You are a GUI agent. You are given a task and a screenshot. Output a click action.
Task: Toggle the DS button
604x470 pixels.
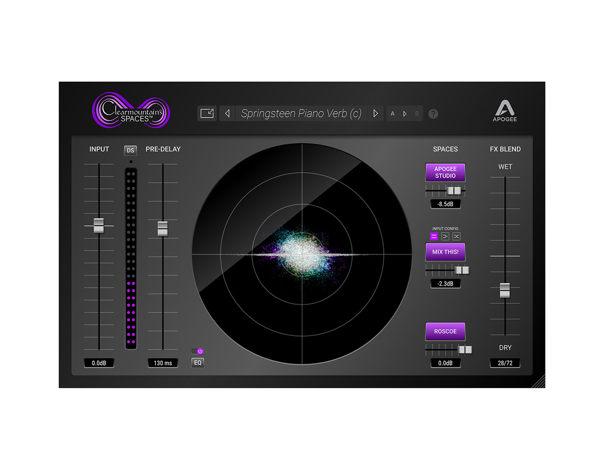(x=131, y=150)
